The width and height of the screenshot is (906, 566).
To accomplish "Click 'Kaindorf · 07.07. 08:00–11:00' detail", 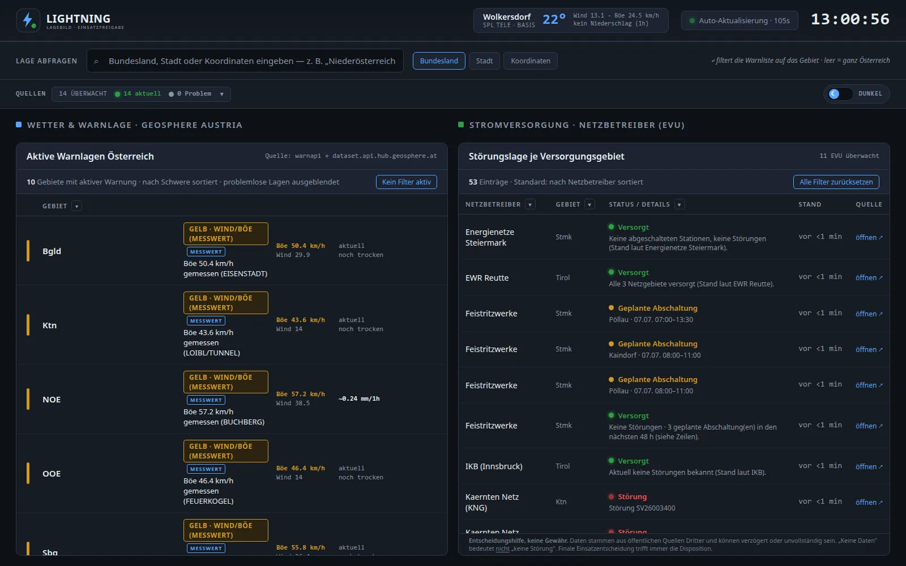I will [x=655, y=355].
